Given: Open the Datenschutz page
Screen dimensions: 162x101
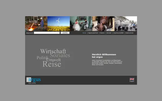Looking at the screenshot, I should tap(129, 33).
